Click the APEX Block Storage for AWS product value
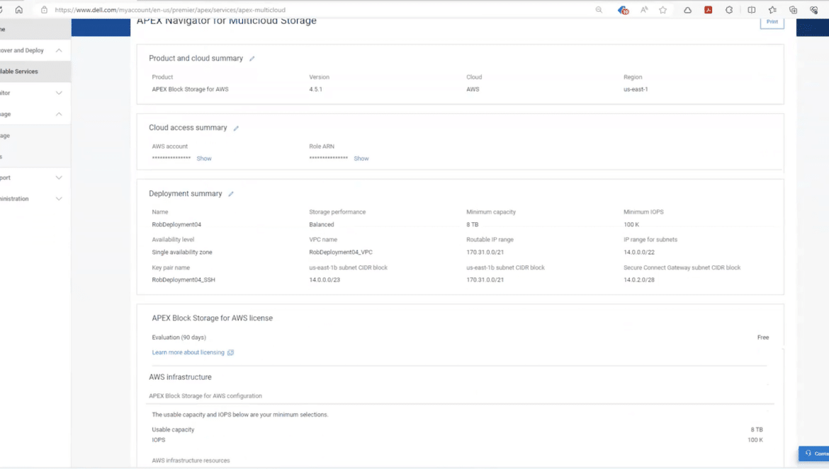 [191, 89]
